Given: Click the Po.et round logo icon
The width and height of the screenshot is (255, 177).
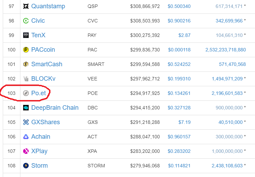Looking at the screenshot, I should pyautogui.click(x=26, y=93).
